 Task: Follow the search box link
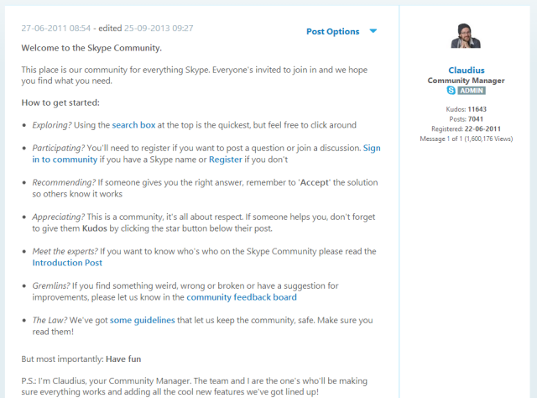tap(133, 125)
